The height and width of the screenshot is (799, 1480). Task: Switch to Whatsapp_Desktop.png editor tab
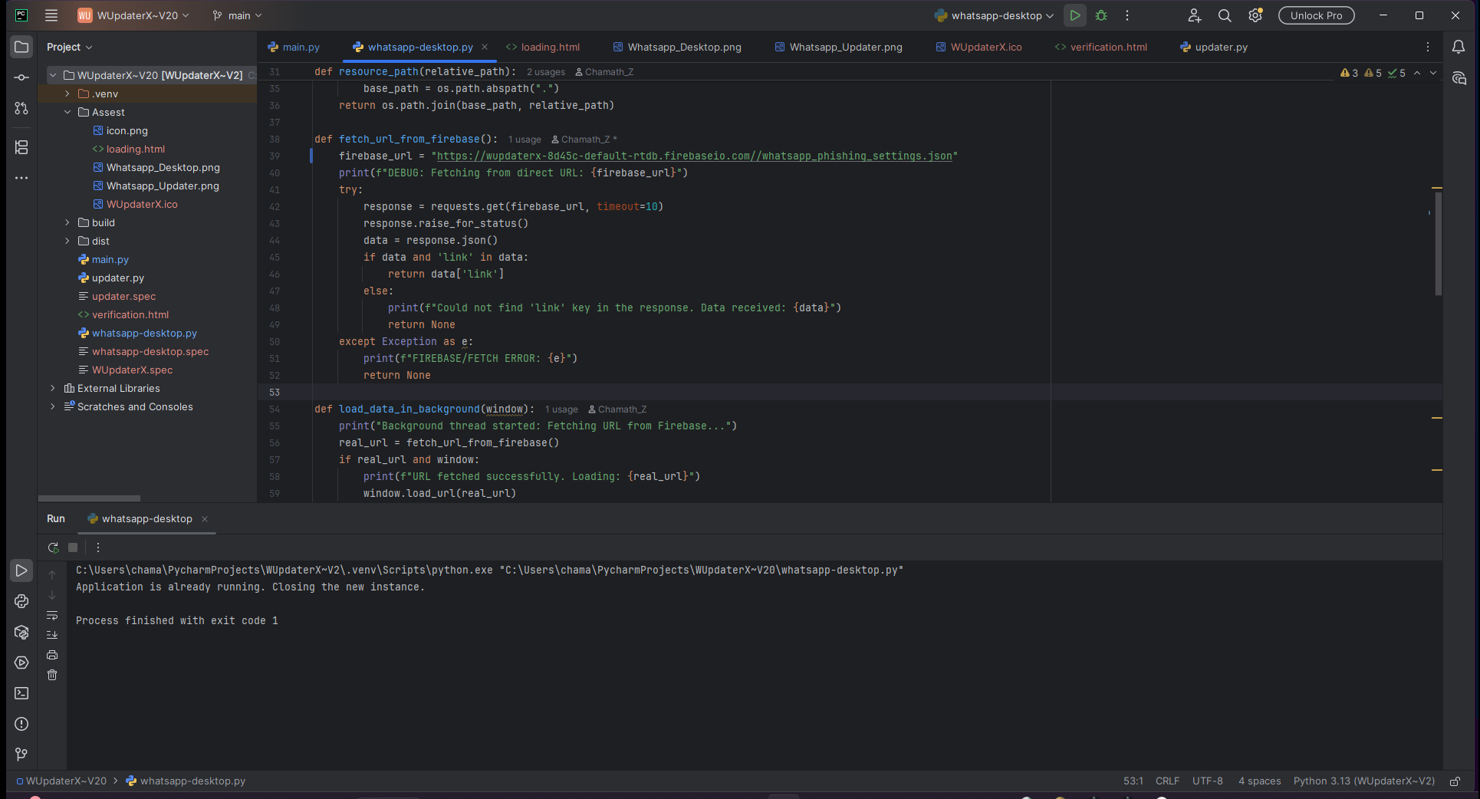point(677,47)
